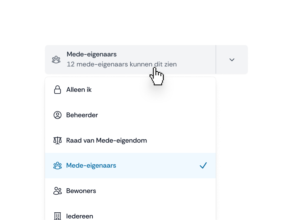Click the group icon in the dropdown header
Image resolution: width=293 pixels, height=220 pixels.
click(56, 60)
